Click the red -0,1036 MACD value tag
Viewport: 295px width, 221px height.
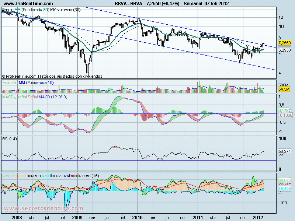click(285, 115)
